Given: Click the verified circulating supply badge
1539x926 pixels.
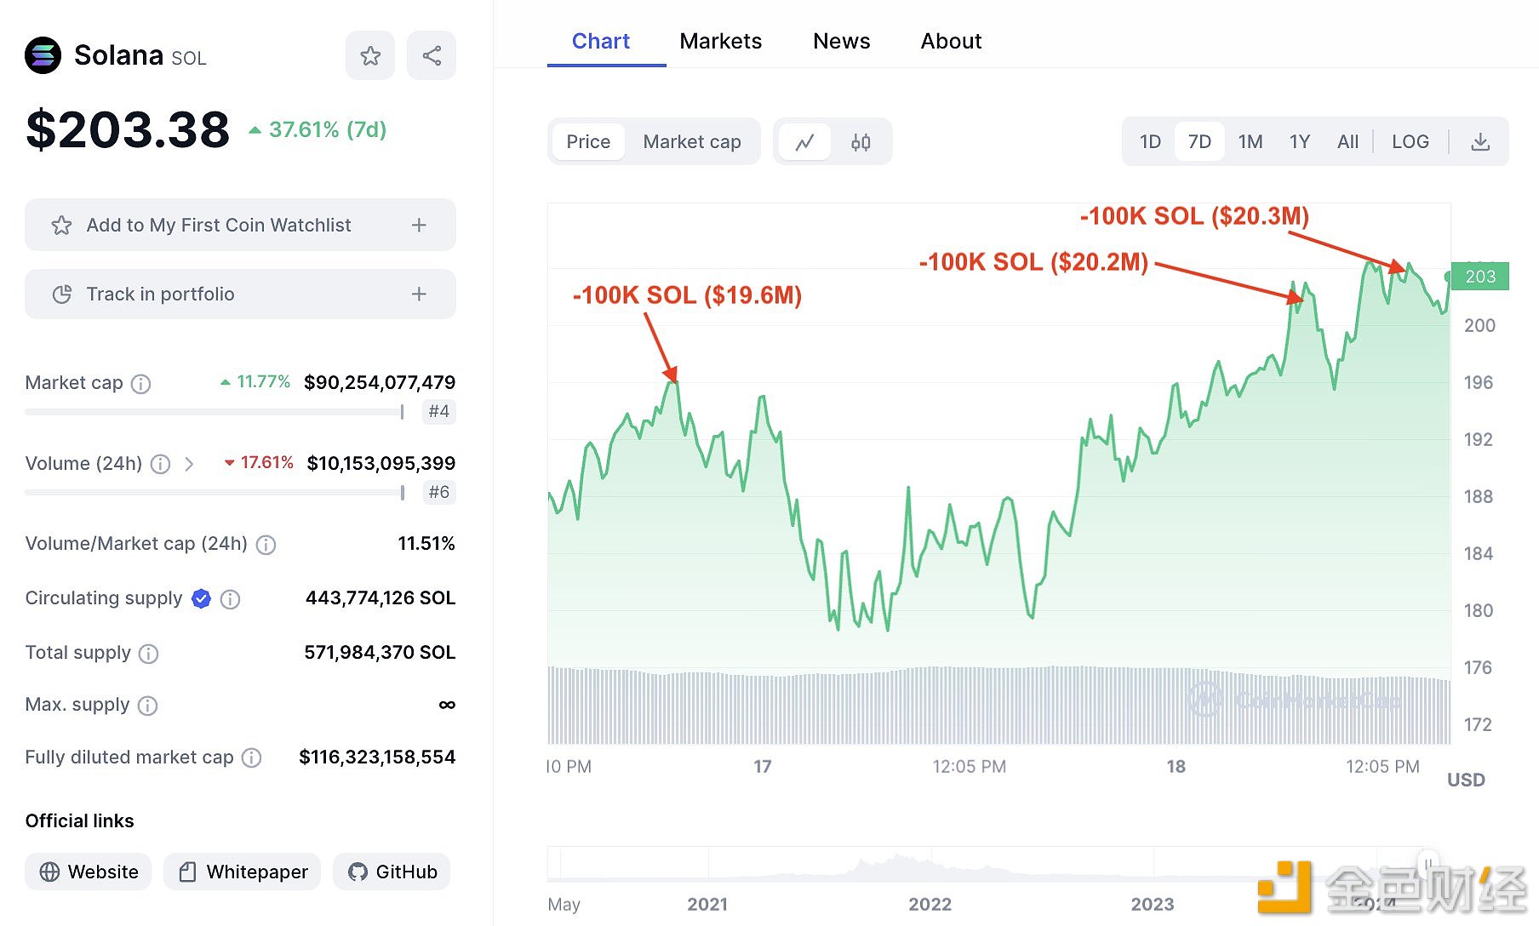Looking at the screenshot, I should (201, 598).
